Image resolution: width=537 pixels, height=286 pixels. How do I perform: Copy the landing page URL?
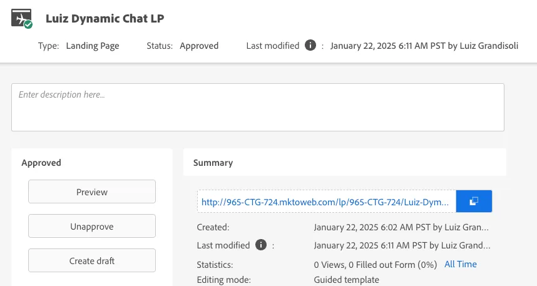point(474,202)
